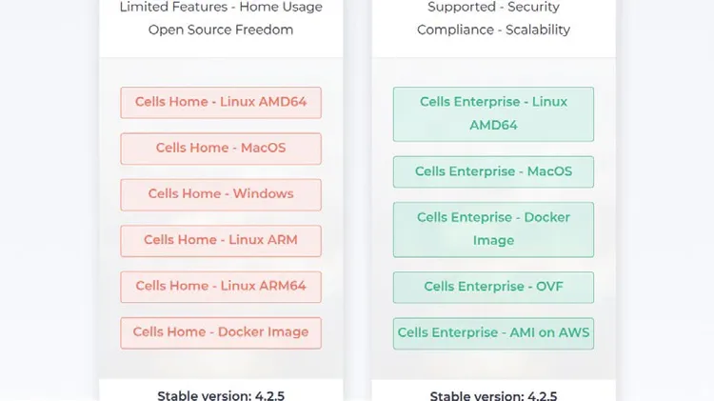Viewport: 714px width, 401px height.
Task: Click gray panel background beside Home buttons
Action: (x=109, y=218)
